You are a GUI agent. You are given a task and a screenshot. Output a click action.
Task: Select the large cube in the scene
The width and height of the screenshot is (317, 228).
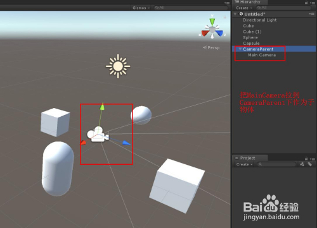coord(177,186)
